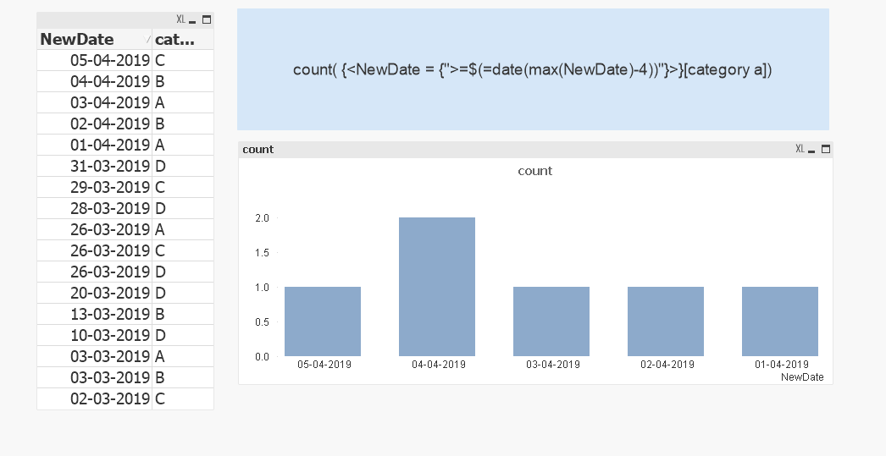Select table cell 01-04-2019
886x456 pixels.
tap(94, 145)
